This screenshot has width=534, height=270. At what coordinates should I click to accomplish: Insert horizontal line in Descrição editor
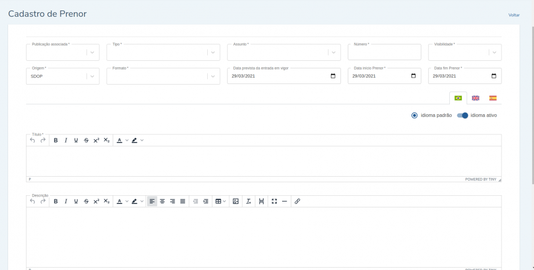(x=284, y=201)
